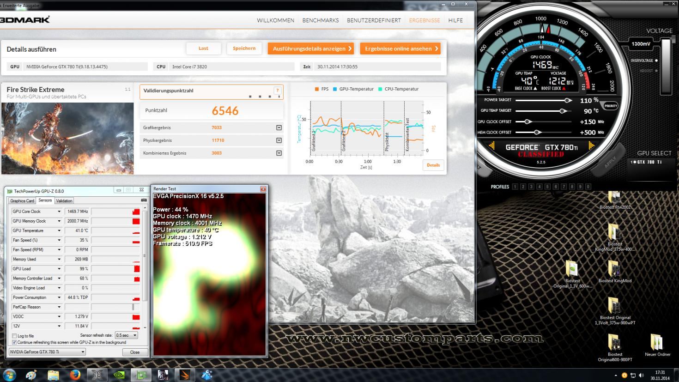Click the network icon in system tray
This screenshot has height=382, width=679.
(x=633, y=375)
